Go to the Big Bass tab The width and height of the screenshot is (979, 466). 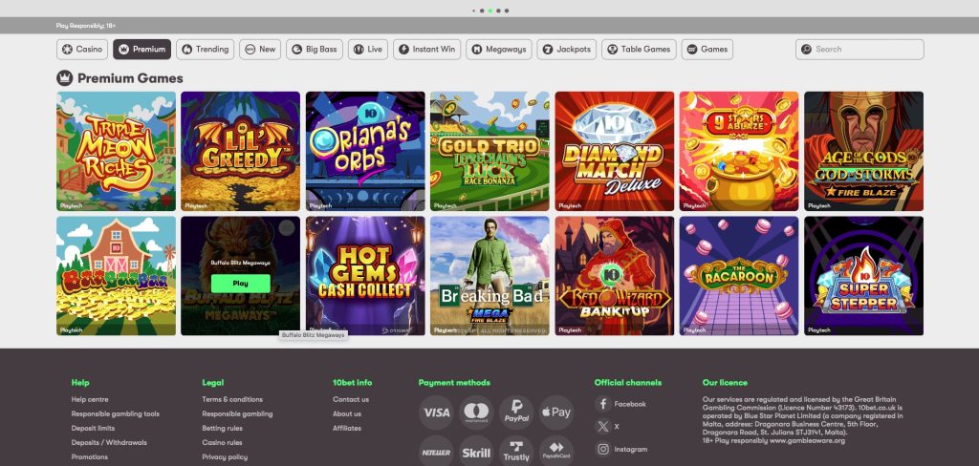[314, 50]
